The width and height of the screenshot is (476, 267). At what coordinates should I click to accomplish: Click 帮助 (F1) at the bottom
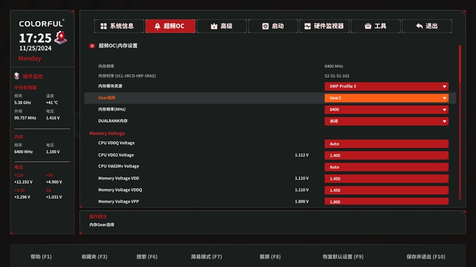coord(41,257)
